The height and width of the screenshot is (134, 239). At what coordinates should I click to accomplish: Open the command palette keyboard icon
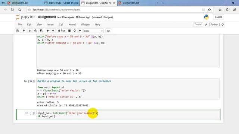[108, 31]
